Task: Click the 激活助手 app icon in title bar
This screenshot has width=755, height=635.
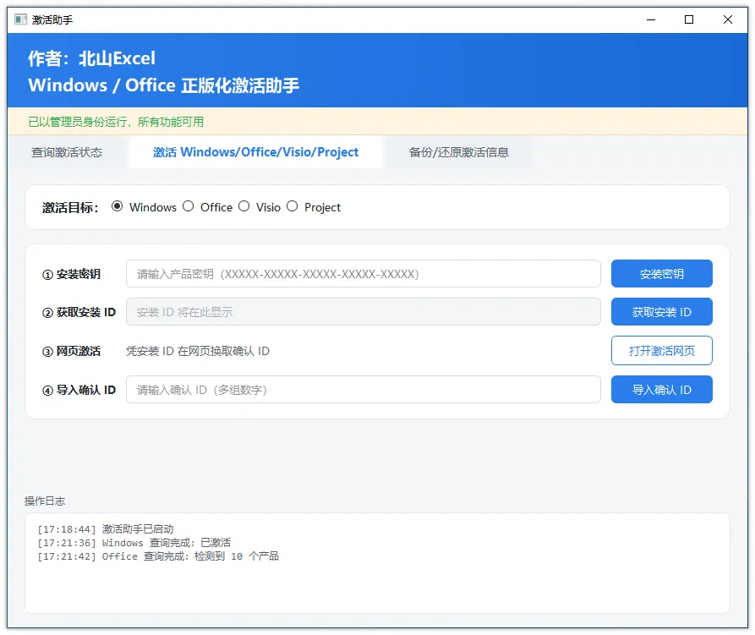Action: (20, 19)
